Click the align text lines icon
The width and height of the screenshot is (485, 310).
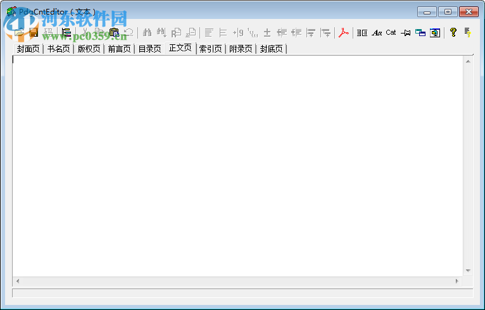(209, 32)
